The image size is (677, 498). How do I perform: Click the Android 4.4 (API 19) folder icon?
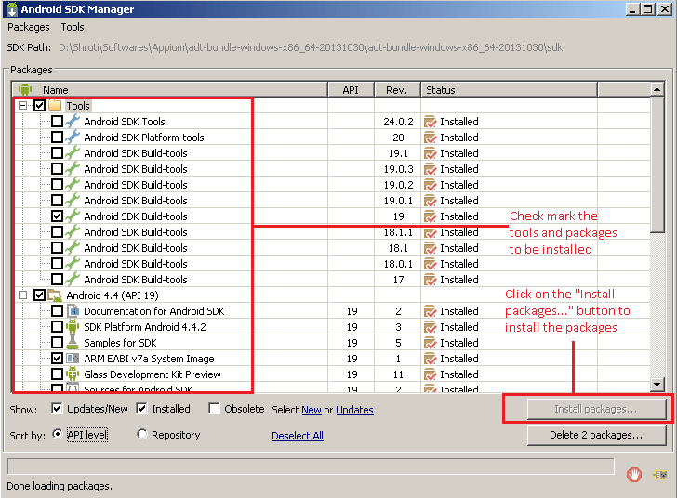55,295
